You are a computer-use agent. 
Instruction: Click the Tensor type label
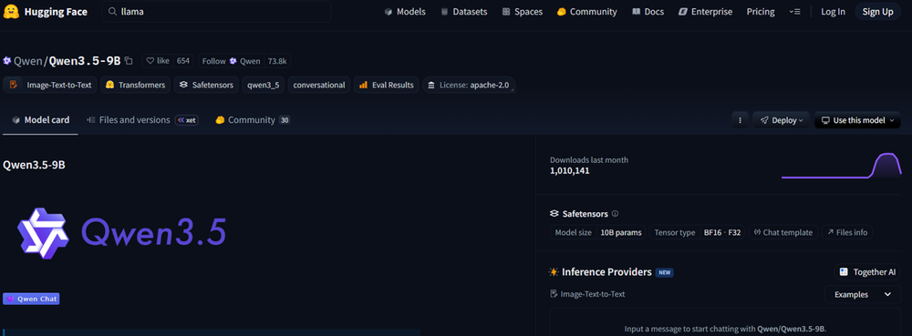(x=675, y=232)
